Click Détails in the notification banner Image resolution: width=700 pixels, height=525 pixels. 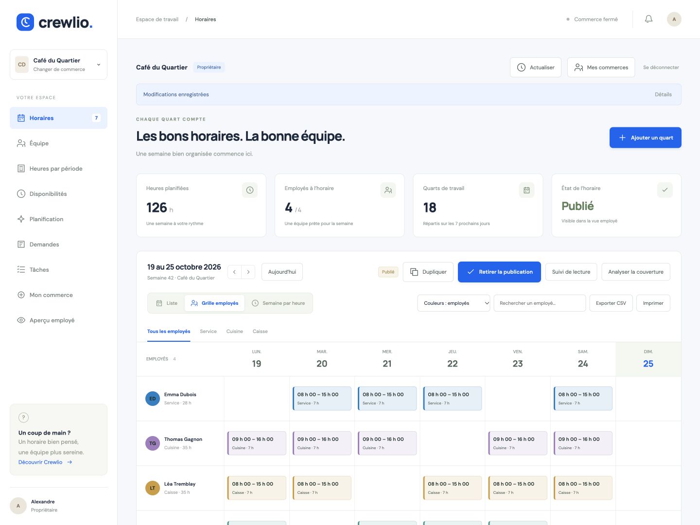pos(663,94)
